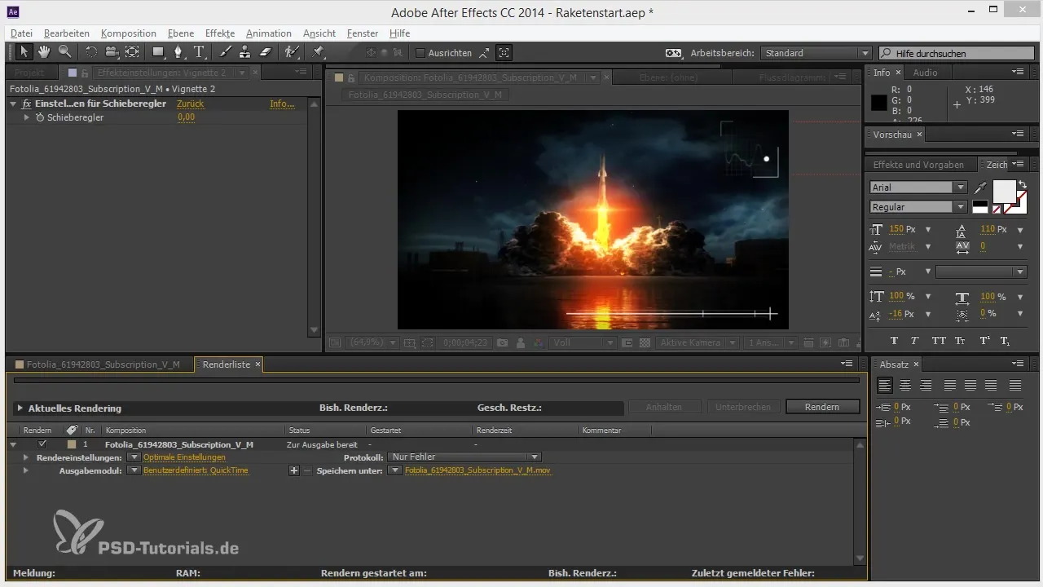Open the Effekte menu

(220, 33)
